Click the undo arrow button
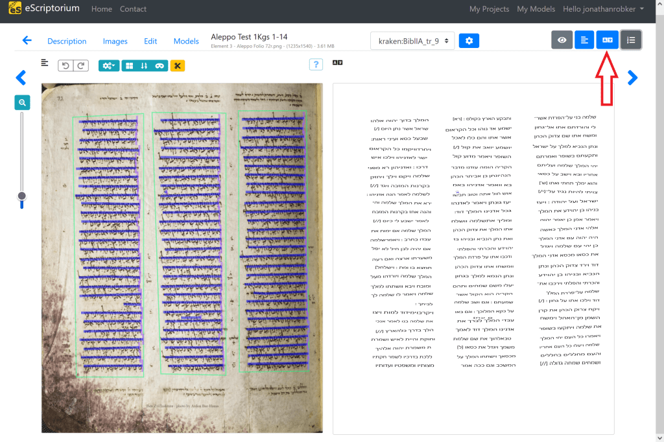 (x=65, y=65)
